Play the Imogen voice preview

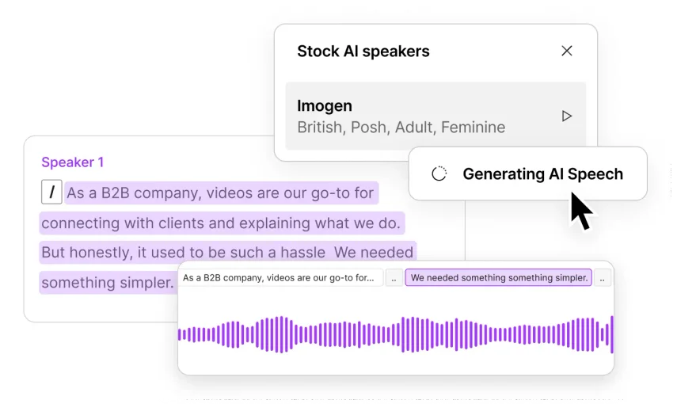[567, 116]
